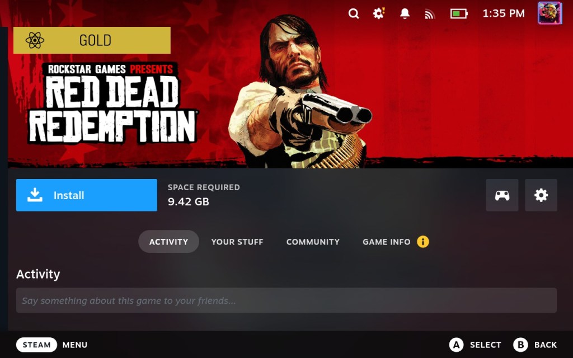Click the download arrow on Install

[x=35, y=195]
